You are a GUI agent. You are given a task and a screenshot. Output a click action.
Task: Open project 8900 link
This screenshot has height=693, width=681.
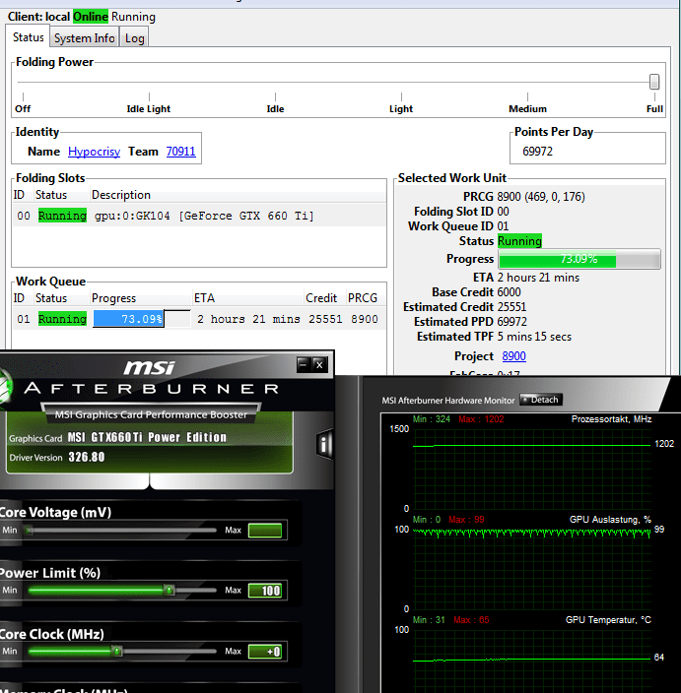[513, 356]
